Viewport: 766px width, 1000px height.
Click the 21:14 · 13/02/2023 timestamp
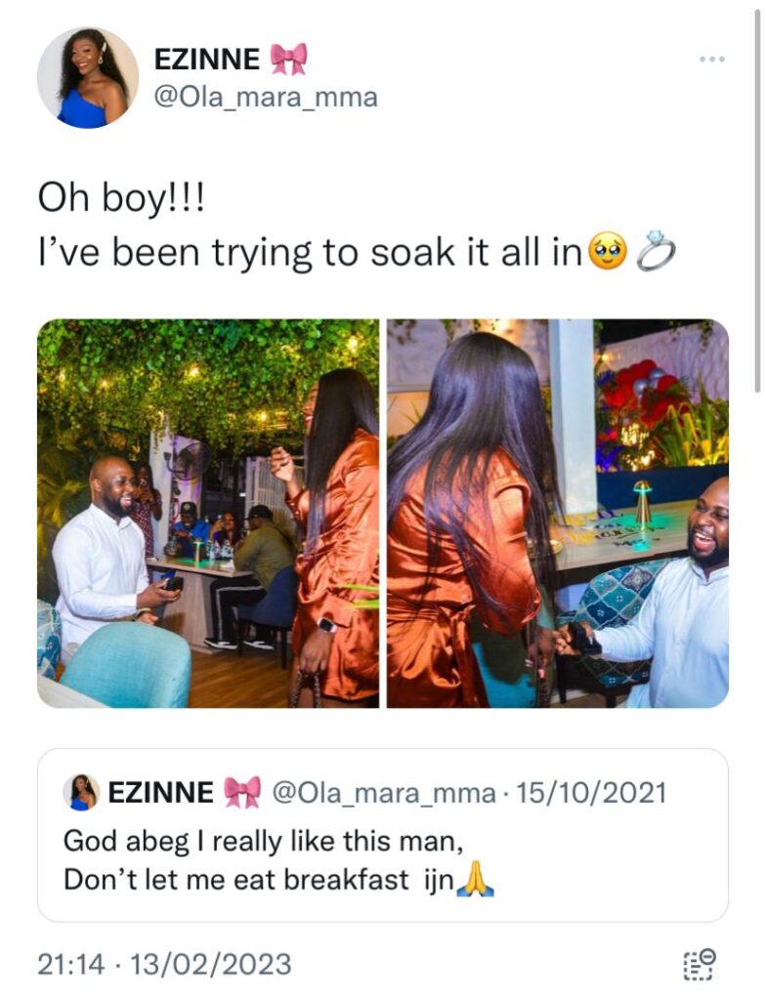(164, 964)
